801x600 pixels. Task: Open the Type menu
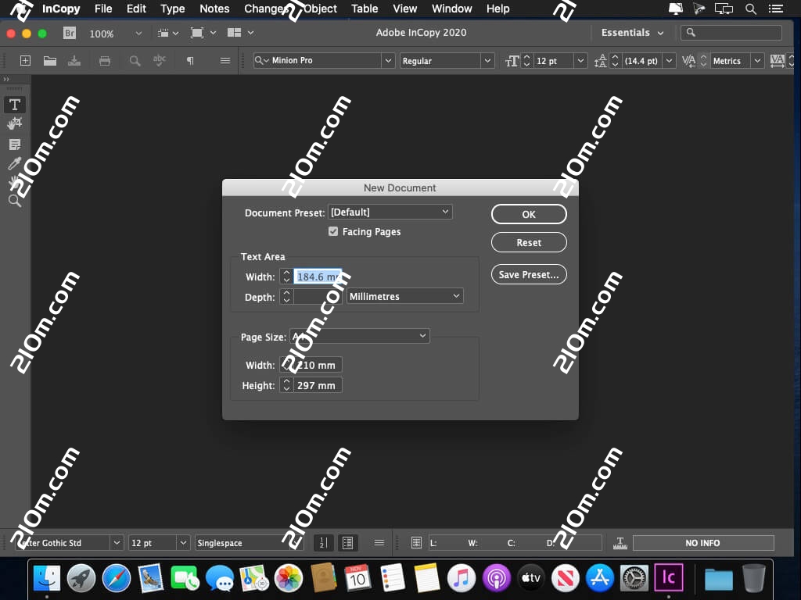pos(172,9)
